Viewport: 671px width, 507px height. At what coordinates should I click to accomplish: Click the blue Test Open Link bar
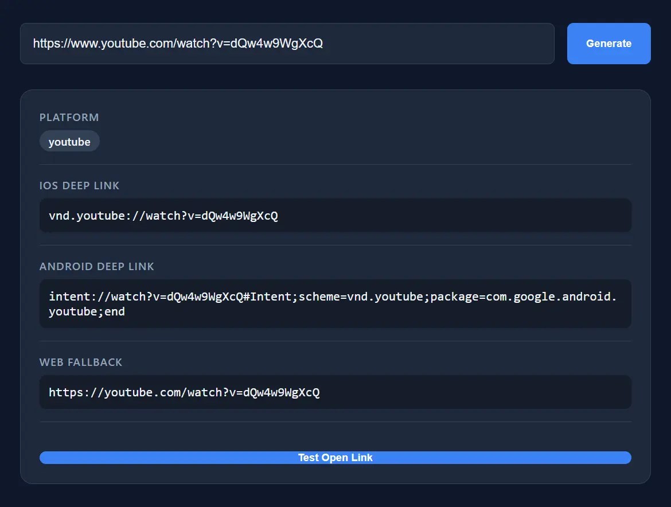335,457
